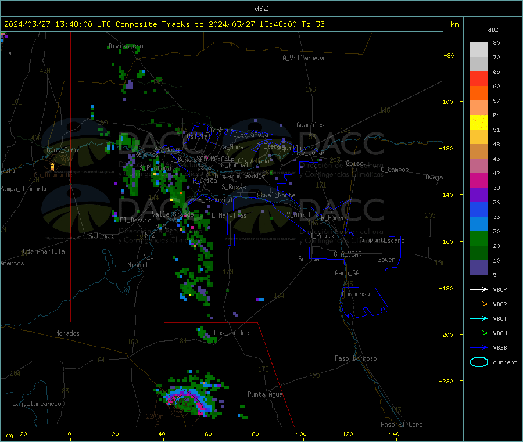The width and height of the screenshot is (523, 442).
Task: Select the slate purple 5-10 dBZ swatch
Action: [x=479, y=268]
